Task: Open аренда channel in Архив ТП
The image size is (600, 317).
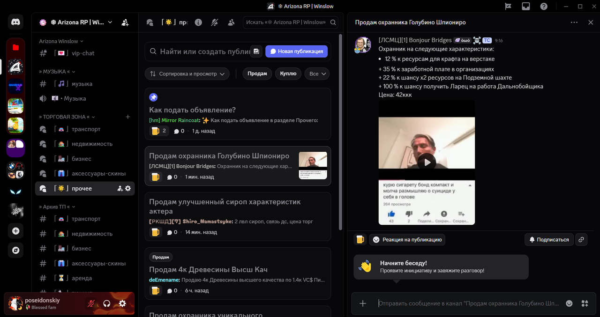Action: coord(85,278)
